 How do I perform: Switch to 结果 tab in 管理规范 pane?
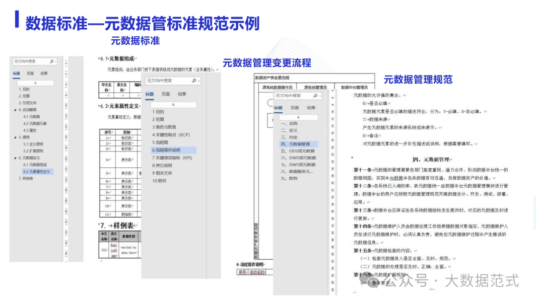[311, 108]
